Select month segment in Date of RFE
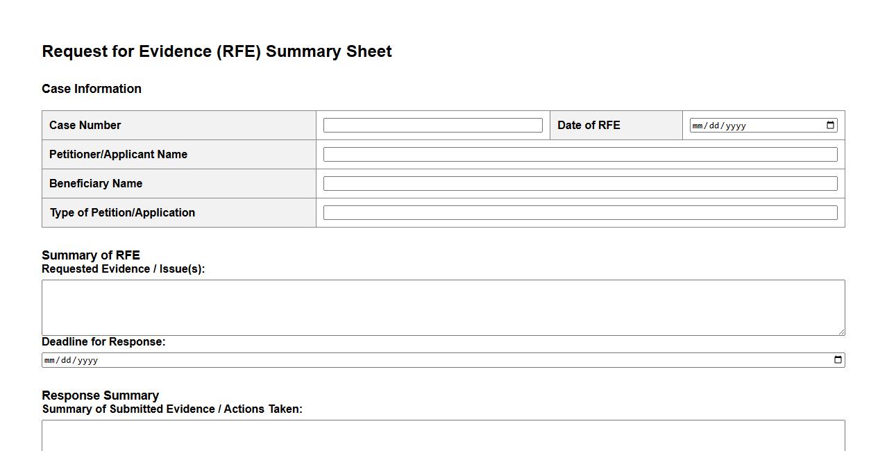887x451 pixels. [698, 126]
